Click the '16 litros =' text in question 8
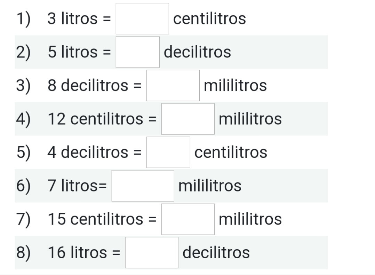This screenshot has width=375, height=275. click(84, 253)
